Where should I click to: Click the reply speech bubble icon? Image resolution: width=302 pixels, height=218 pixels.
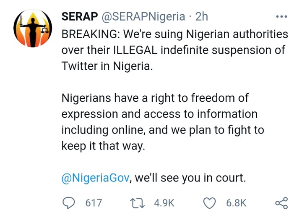69,203
